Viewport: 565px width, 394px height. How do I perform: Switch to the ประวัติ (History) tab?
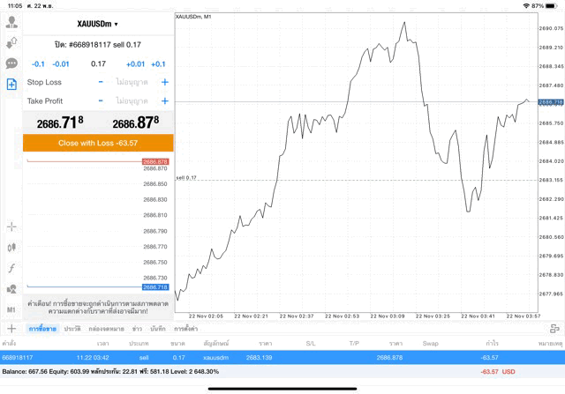coord(72,328)
